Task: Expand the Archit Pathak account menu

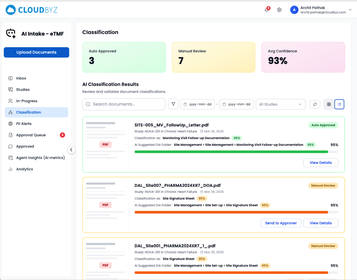Action: (x=350, y=10)
